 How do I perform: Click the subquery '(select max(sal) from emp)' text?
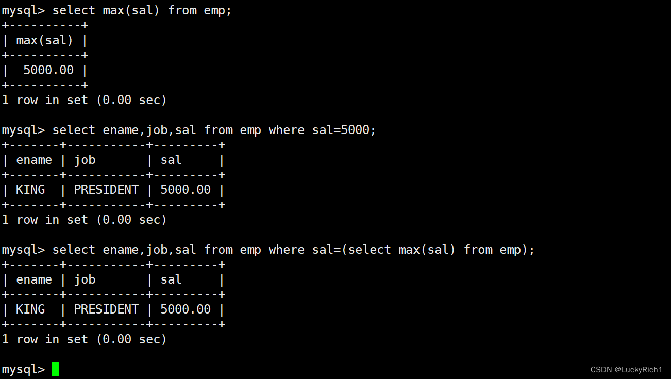(437, 250)
